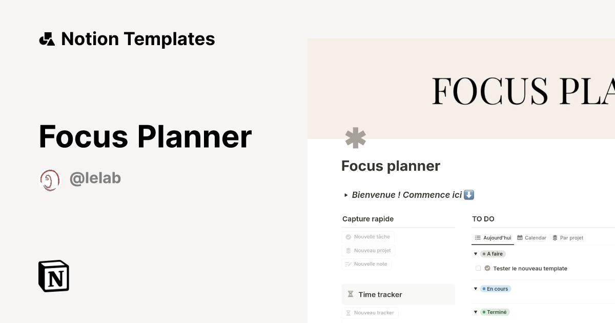
Task: Click the calendar icon beside Calendar view
Action: pos(520,237)
